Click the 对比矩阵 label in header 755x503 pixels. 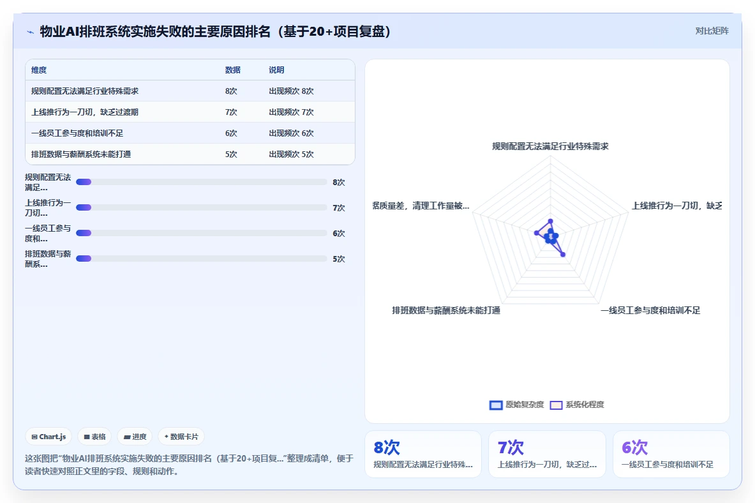(712, 31)
